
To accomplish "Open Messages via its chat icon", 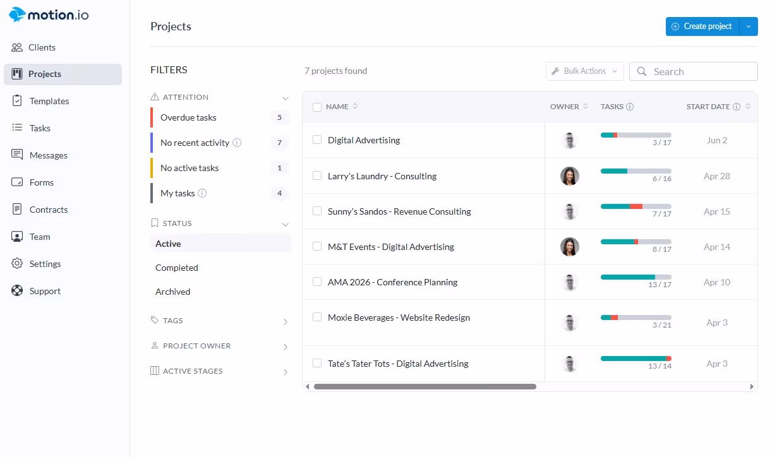I will click(x=17, y=155).
